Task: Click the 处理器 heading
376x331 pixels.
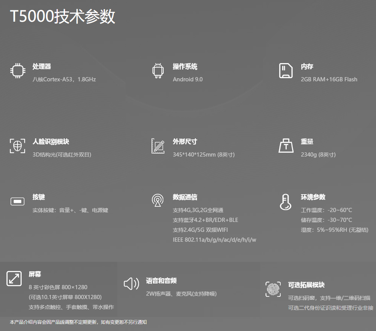Action: coord(42,67)
